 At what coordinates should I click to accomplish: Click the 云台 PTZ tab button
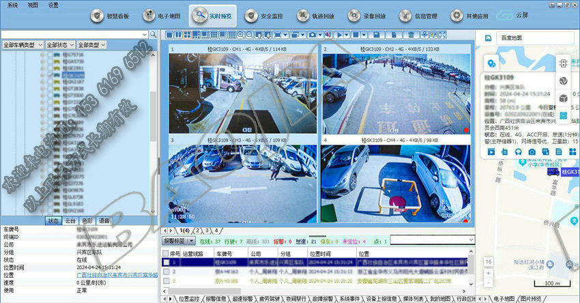click(70, 221)
